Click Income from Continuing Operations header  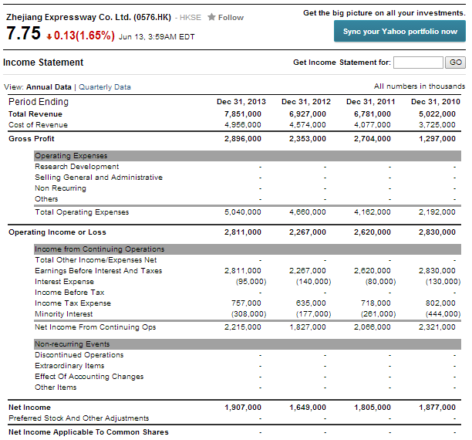click(248, 249)
